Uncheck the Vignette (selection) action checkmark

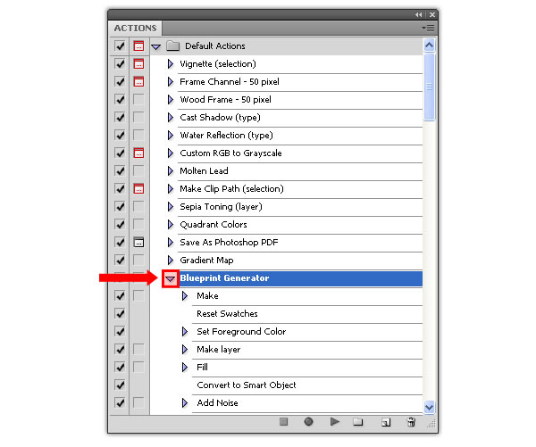tap(120, 64)
